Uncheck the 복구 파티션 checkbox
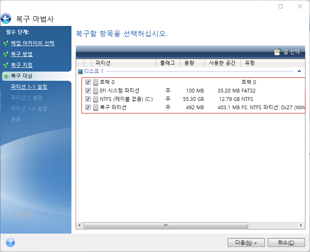The image size is (310, 252). [88, 108]
